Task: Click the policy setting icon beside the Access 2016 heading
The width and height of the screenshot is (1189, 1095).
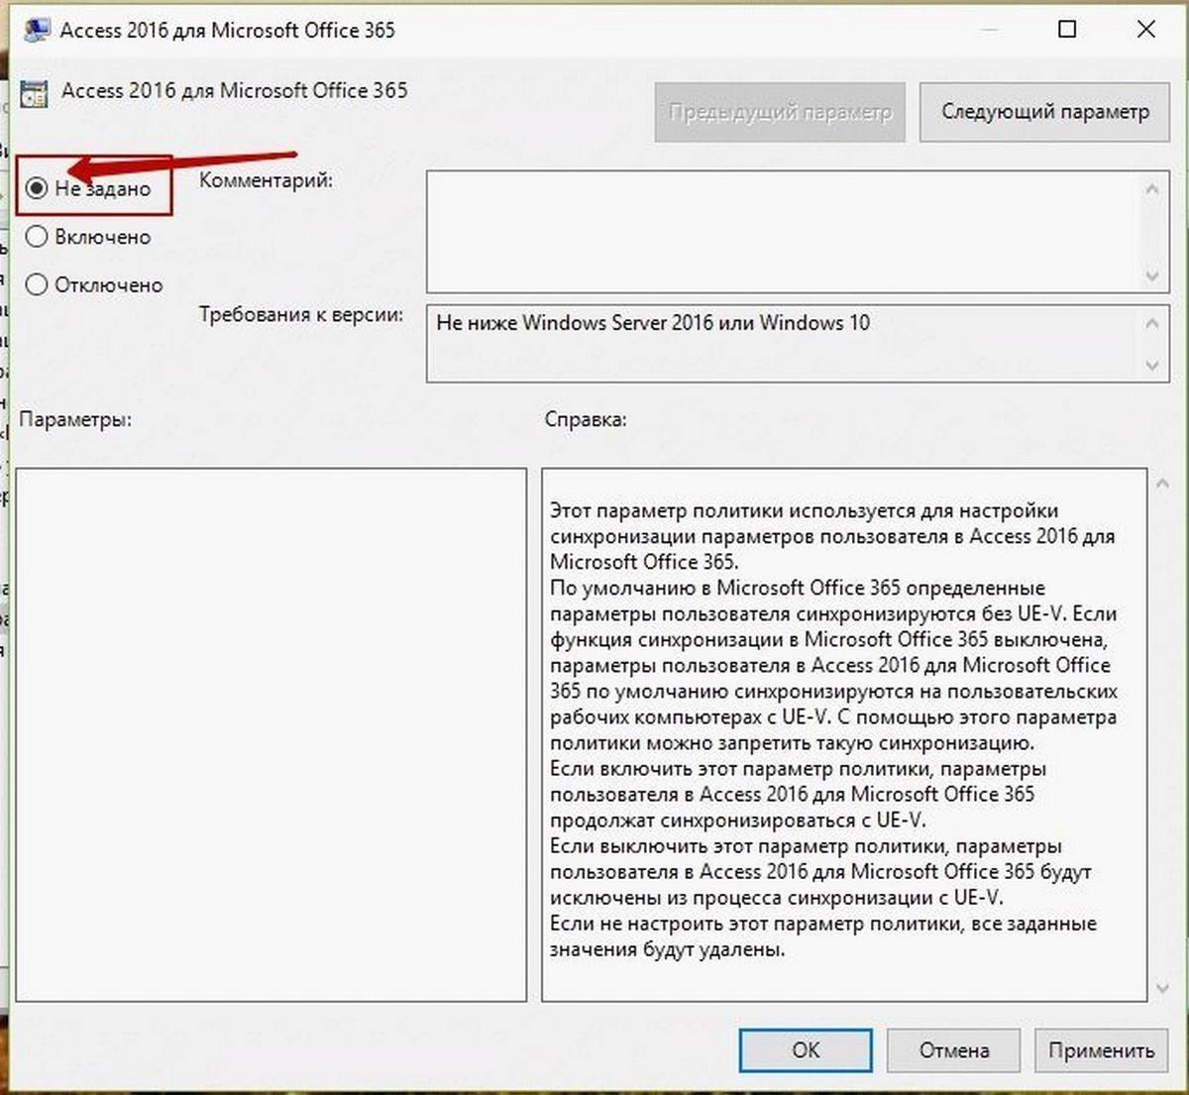Action: (x=35, y=92)
